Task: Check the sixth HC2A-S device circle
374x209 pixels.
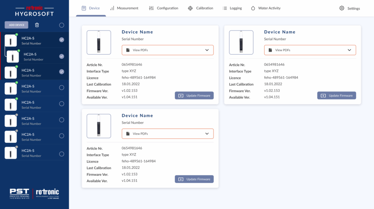Action: point(61,120)
